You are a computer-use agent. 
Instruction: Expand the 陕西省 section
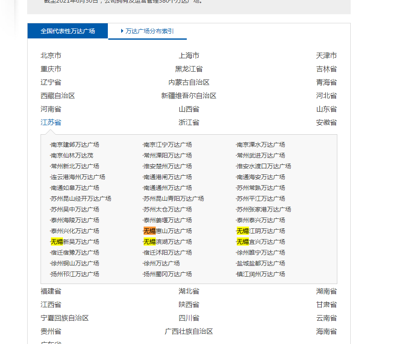(189, 305)
